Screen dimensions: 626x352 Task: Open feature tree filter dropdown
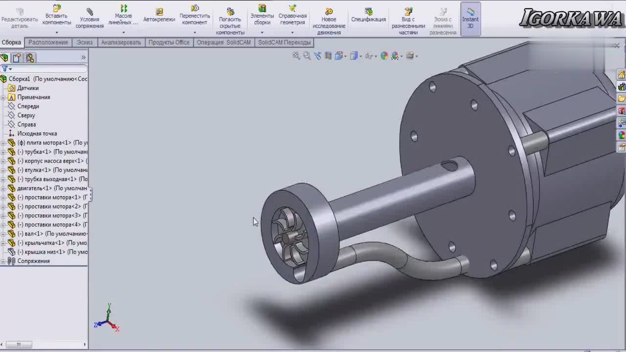(x=6, y=69)
